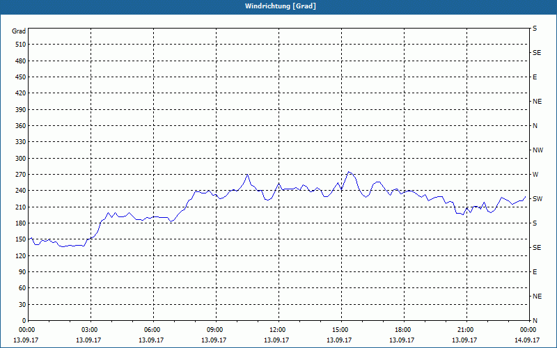Select the "450" y-axis tick label

tap(20, 77)
